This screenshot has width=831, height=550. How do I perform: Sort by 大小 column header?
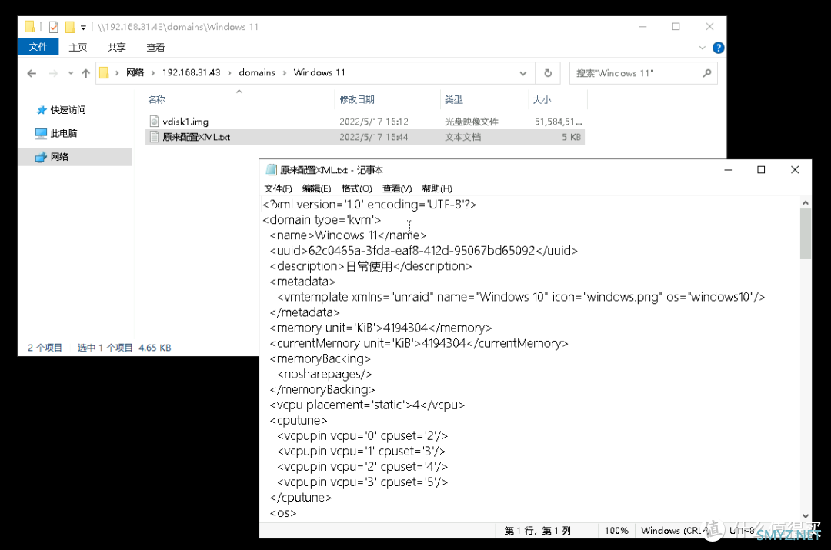pyautogui.click(x=542, y=99)
